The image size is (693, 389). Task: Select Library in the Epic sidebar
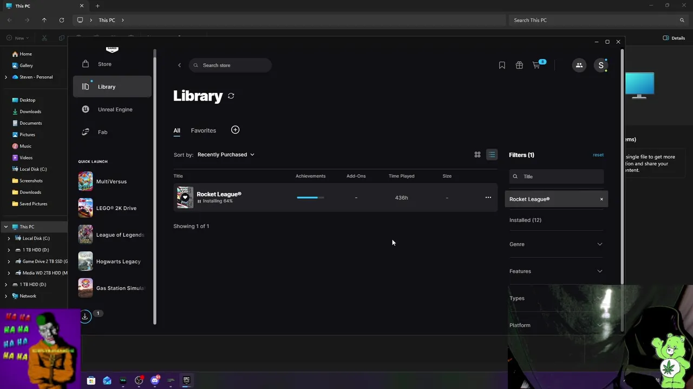[x=112, y=86]
